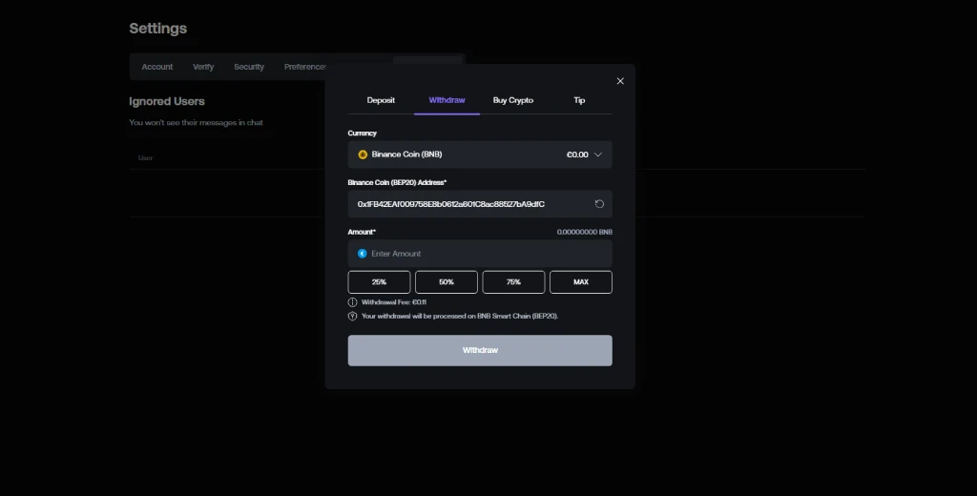Focus the Enter Amount input field
This screenshot has width=977, height=496.
pyautogui.click(x=480, y=254)
